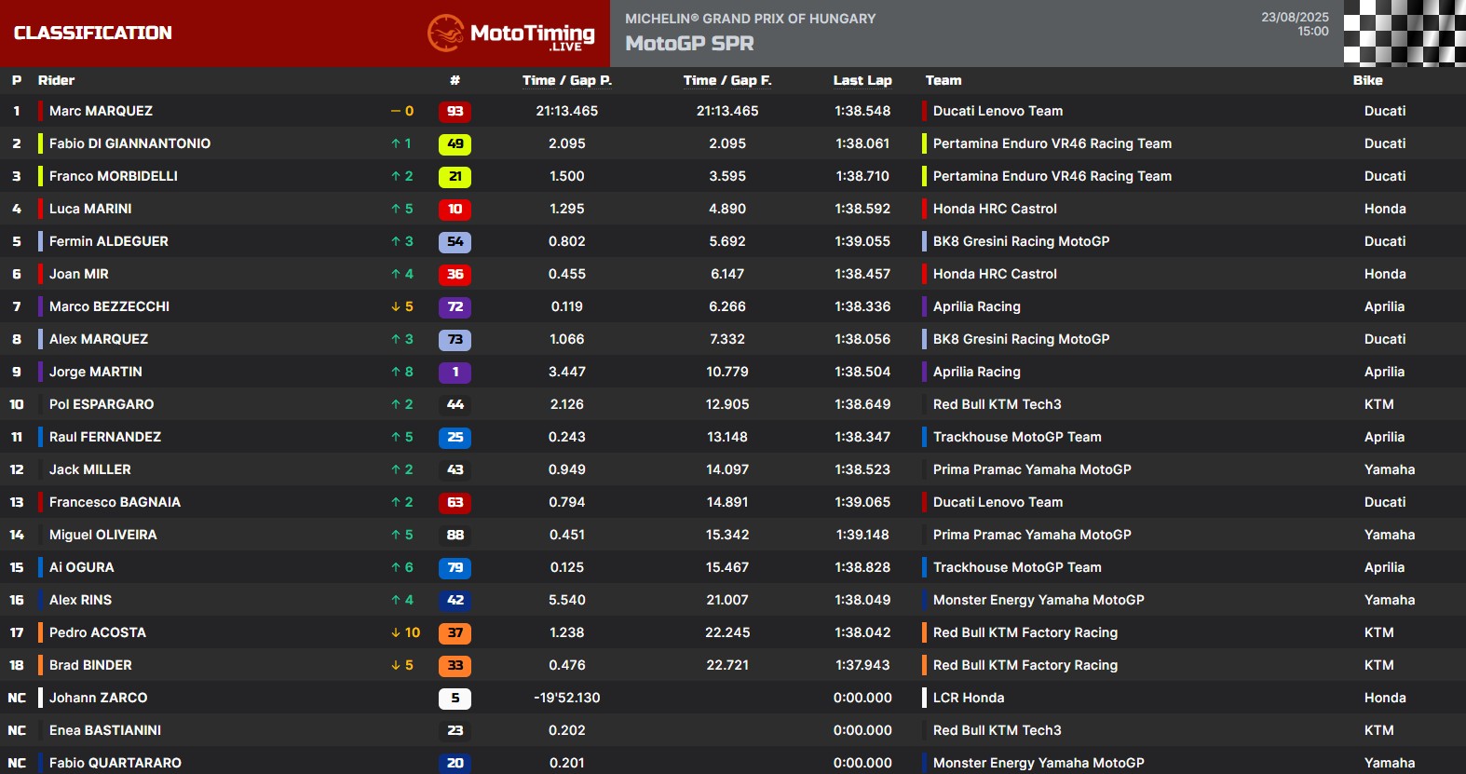This screenshot has height=774, width=1466.
Task: Click the MotoTiming Live logo
Action: 511,34
